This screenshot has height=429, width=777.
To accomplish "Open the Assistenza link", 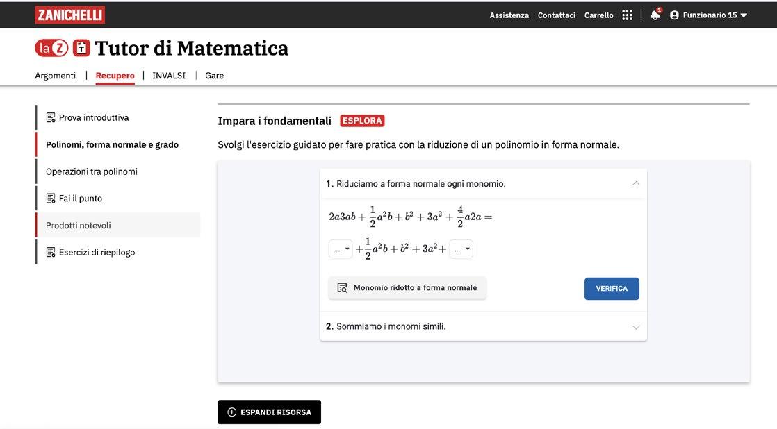I will (x=509, y=15).
